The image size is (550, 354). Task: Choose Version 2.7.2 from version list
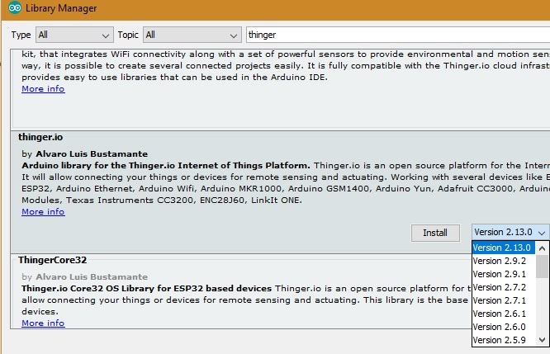coord(504,287)
